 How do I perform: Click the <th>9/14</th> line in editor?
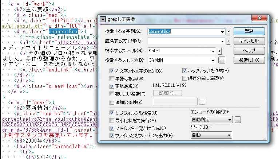pyautogui.click(x=46, y=157)
